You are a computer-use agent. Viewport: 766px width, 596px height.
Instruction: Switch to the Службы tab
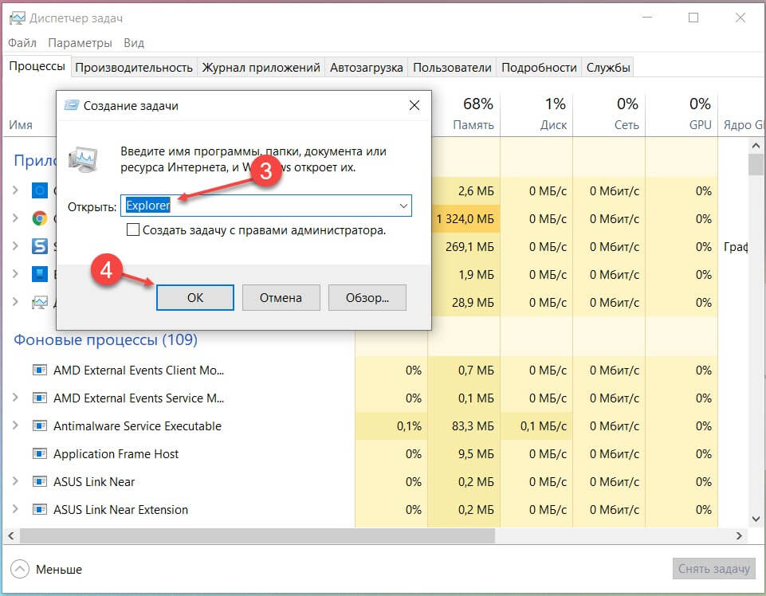608,68
